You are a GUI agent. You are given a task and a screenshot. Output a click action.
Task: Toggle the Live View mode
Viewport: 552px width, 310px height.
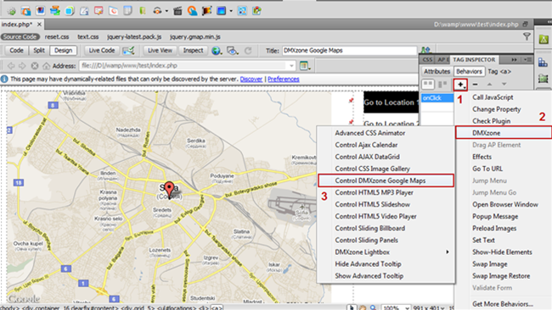(x=160, y=51)
